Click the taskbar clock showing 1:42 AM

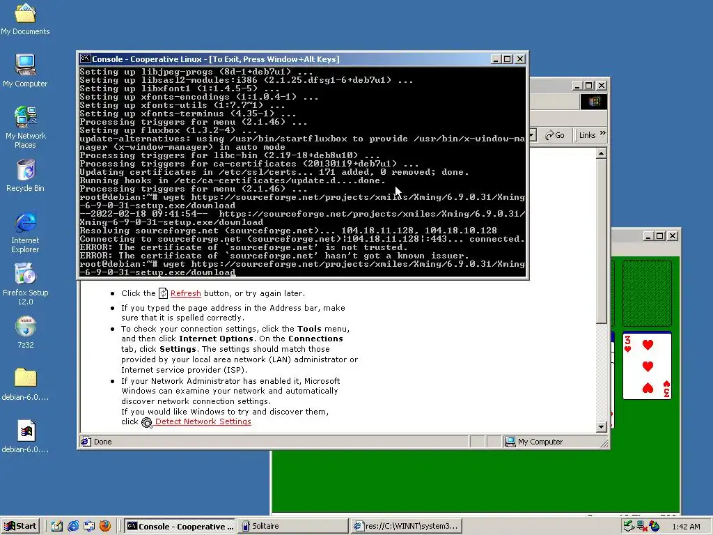pyautogui.click(x=686, y=527)
